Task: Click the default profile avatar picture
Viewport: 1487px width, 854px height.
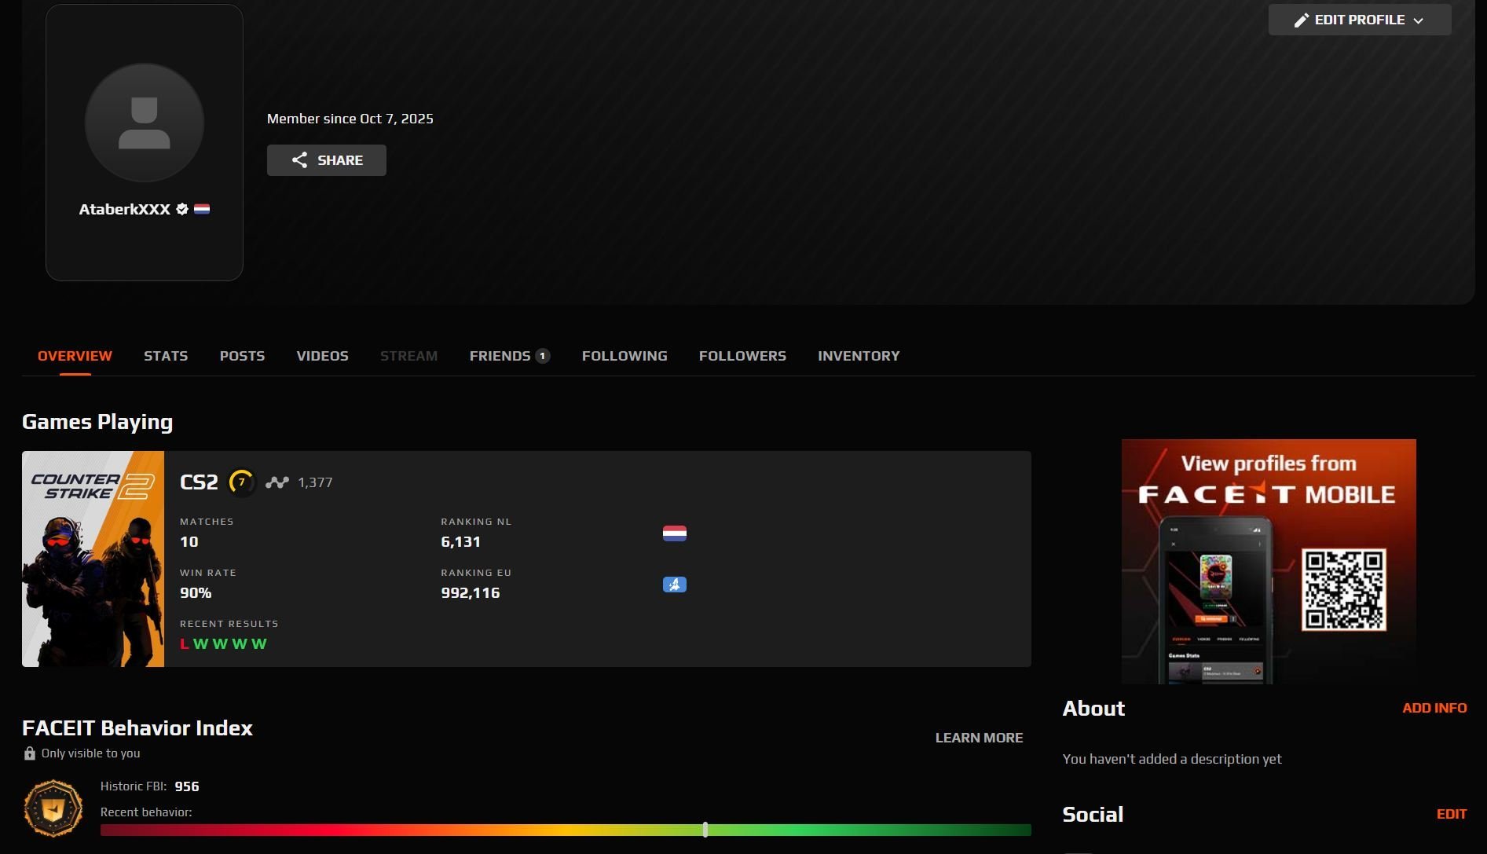Action: [x=145, y=123]
